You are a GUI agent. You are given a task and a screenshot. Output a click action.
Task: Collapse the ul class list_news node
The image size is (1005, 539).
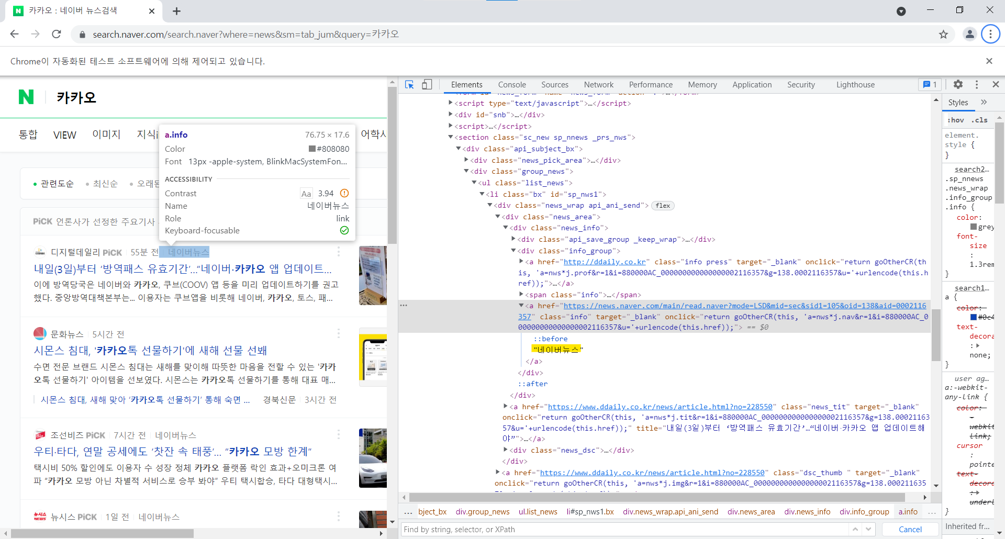(x=474, y=183)
